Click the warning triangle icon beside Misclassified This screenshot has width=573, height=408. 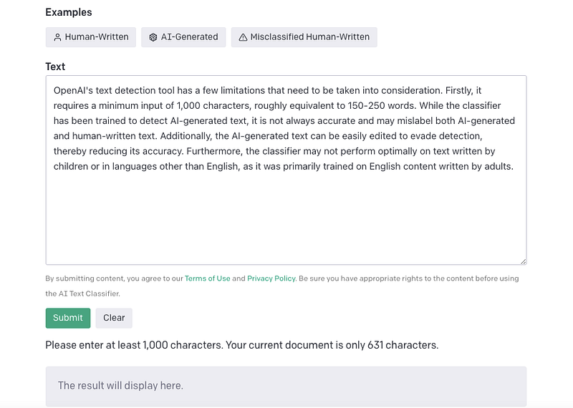pyautogui.click(x=243, y=37)
